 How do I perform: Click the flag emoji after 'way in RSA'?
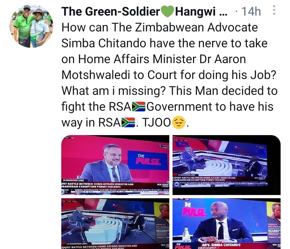(128, 122)
